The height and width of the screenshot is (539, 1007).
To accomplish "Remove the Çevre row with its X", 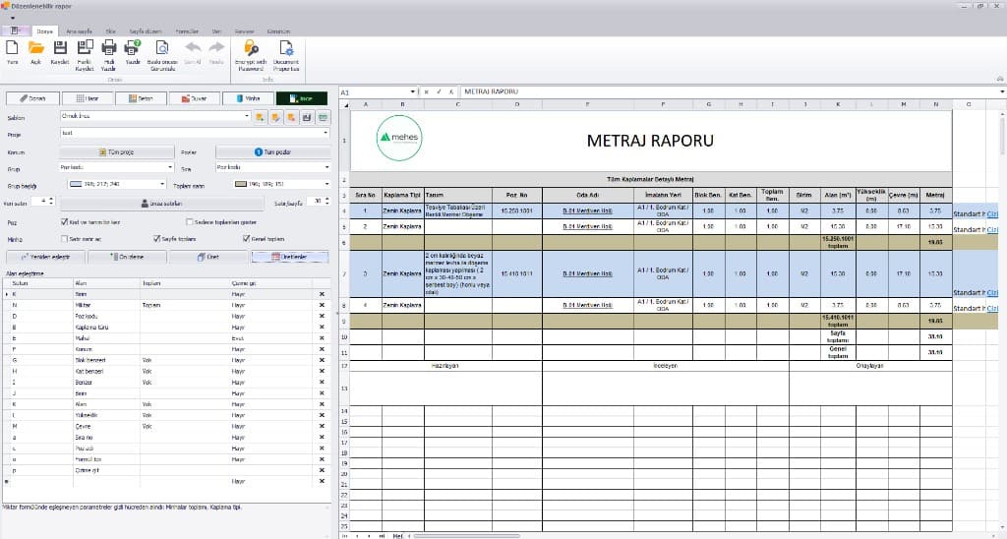I will 322,426.
